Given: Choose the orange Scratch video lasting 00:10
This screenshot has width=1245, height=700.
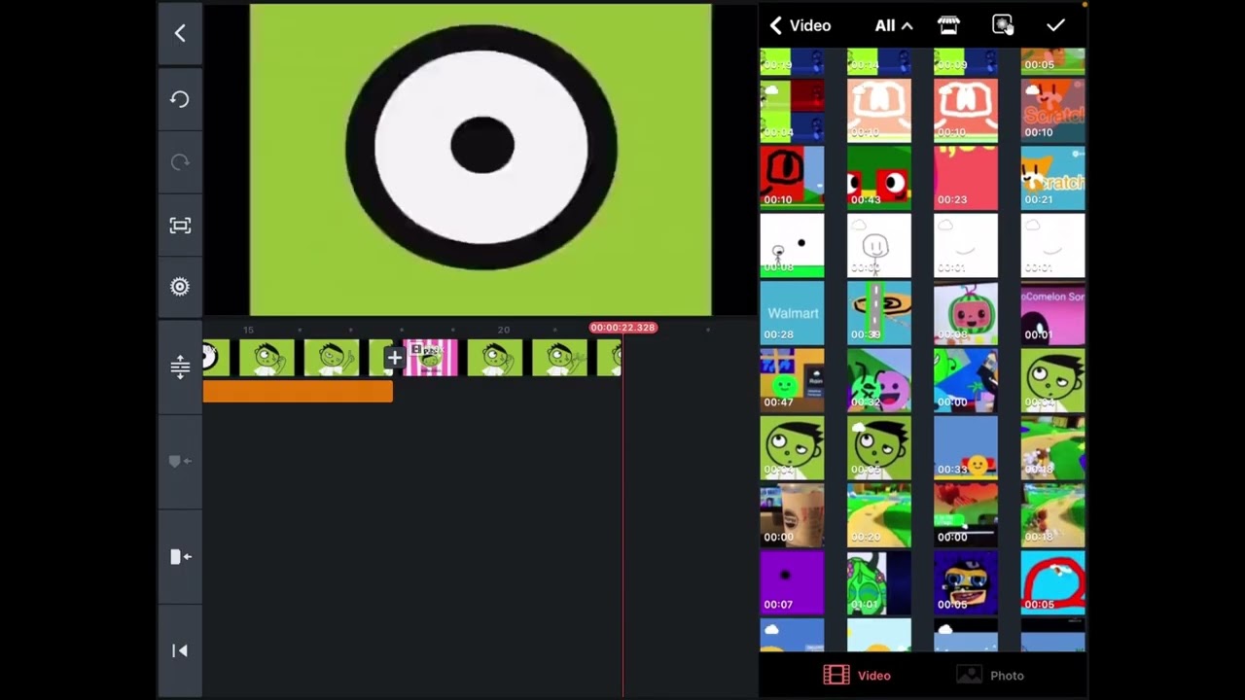Looking at the screenshot, I should (x=1052, y=111).
